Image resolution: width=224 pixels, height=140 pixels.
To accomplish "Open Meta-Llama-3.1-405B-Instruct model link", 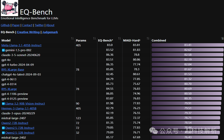I will point(21,46).
